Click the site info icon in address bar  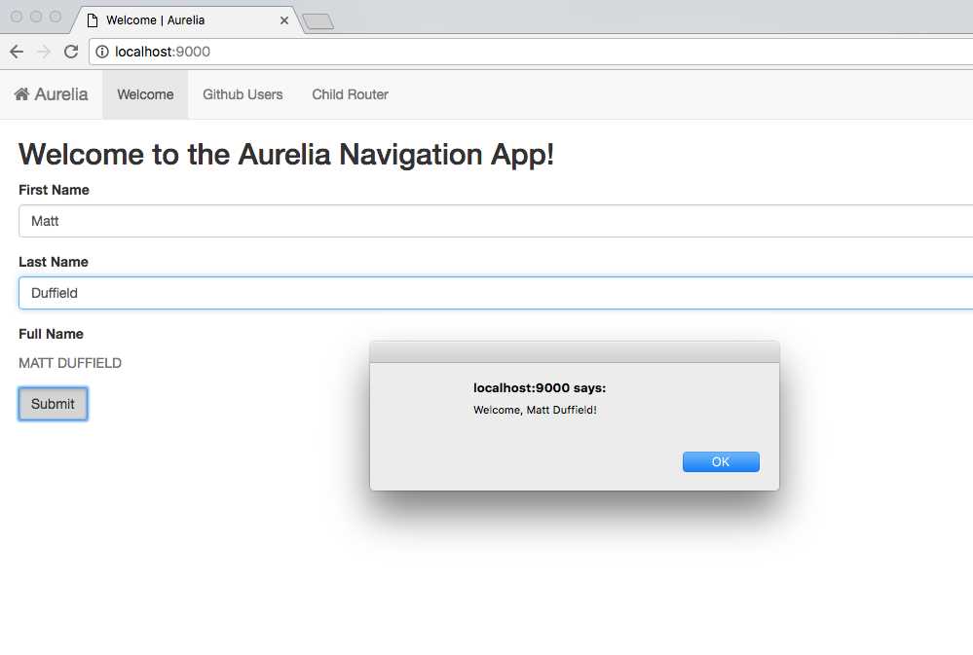pyautogui.click(x=101, y=52)
